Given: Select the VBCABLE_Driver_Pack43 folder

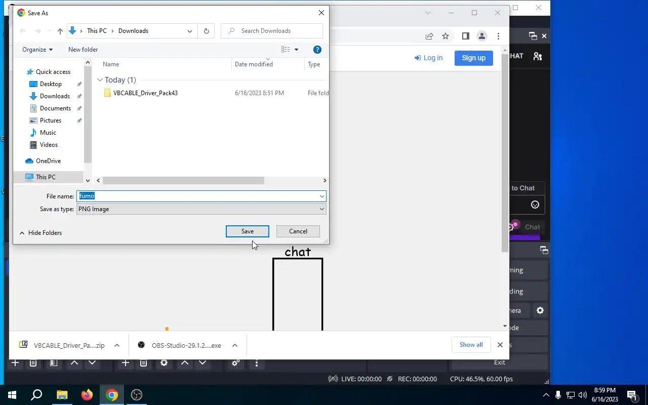Looking at the screenshot, I should click(145, 93).
